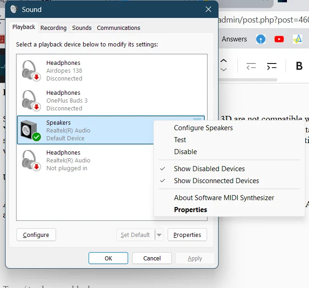Image resolution: width=309 pixels, height=288 pixels.
Task: Click the Set Default button
Action: click(x=135, y=235)
